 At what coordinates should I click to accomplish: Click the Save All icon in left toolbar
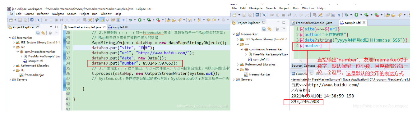25,20
